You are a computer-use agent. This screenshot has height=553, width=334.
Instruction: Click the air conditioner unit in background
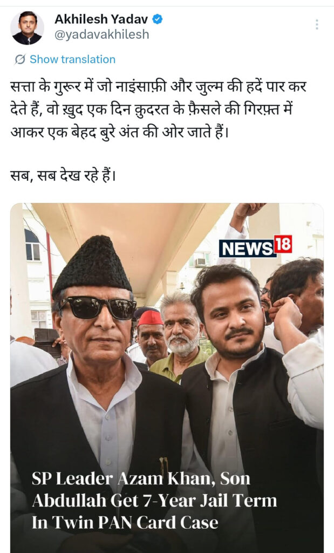click(x=200, y=262)
